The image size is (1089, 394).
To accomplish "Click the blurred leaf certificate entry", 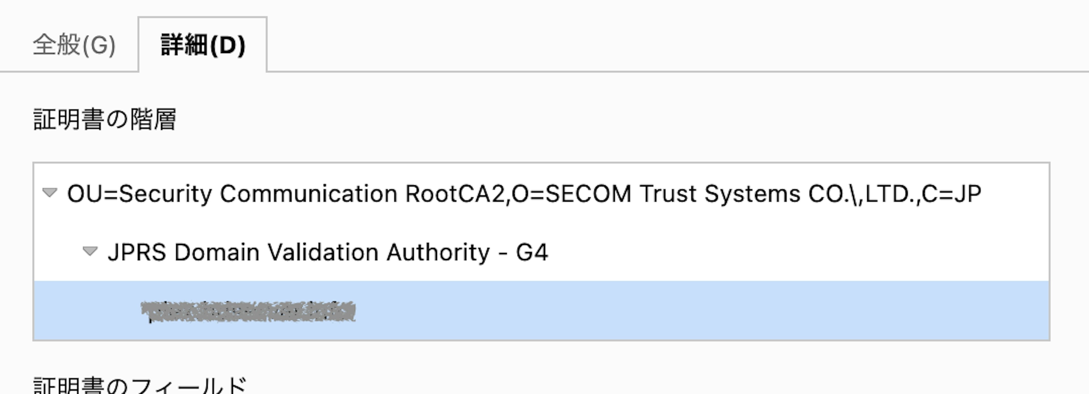I will click(248, 311).
